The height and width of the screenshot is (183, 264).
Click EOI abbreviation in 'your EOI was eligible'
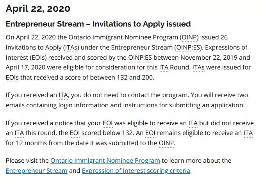click(107, 123)
